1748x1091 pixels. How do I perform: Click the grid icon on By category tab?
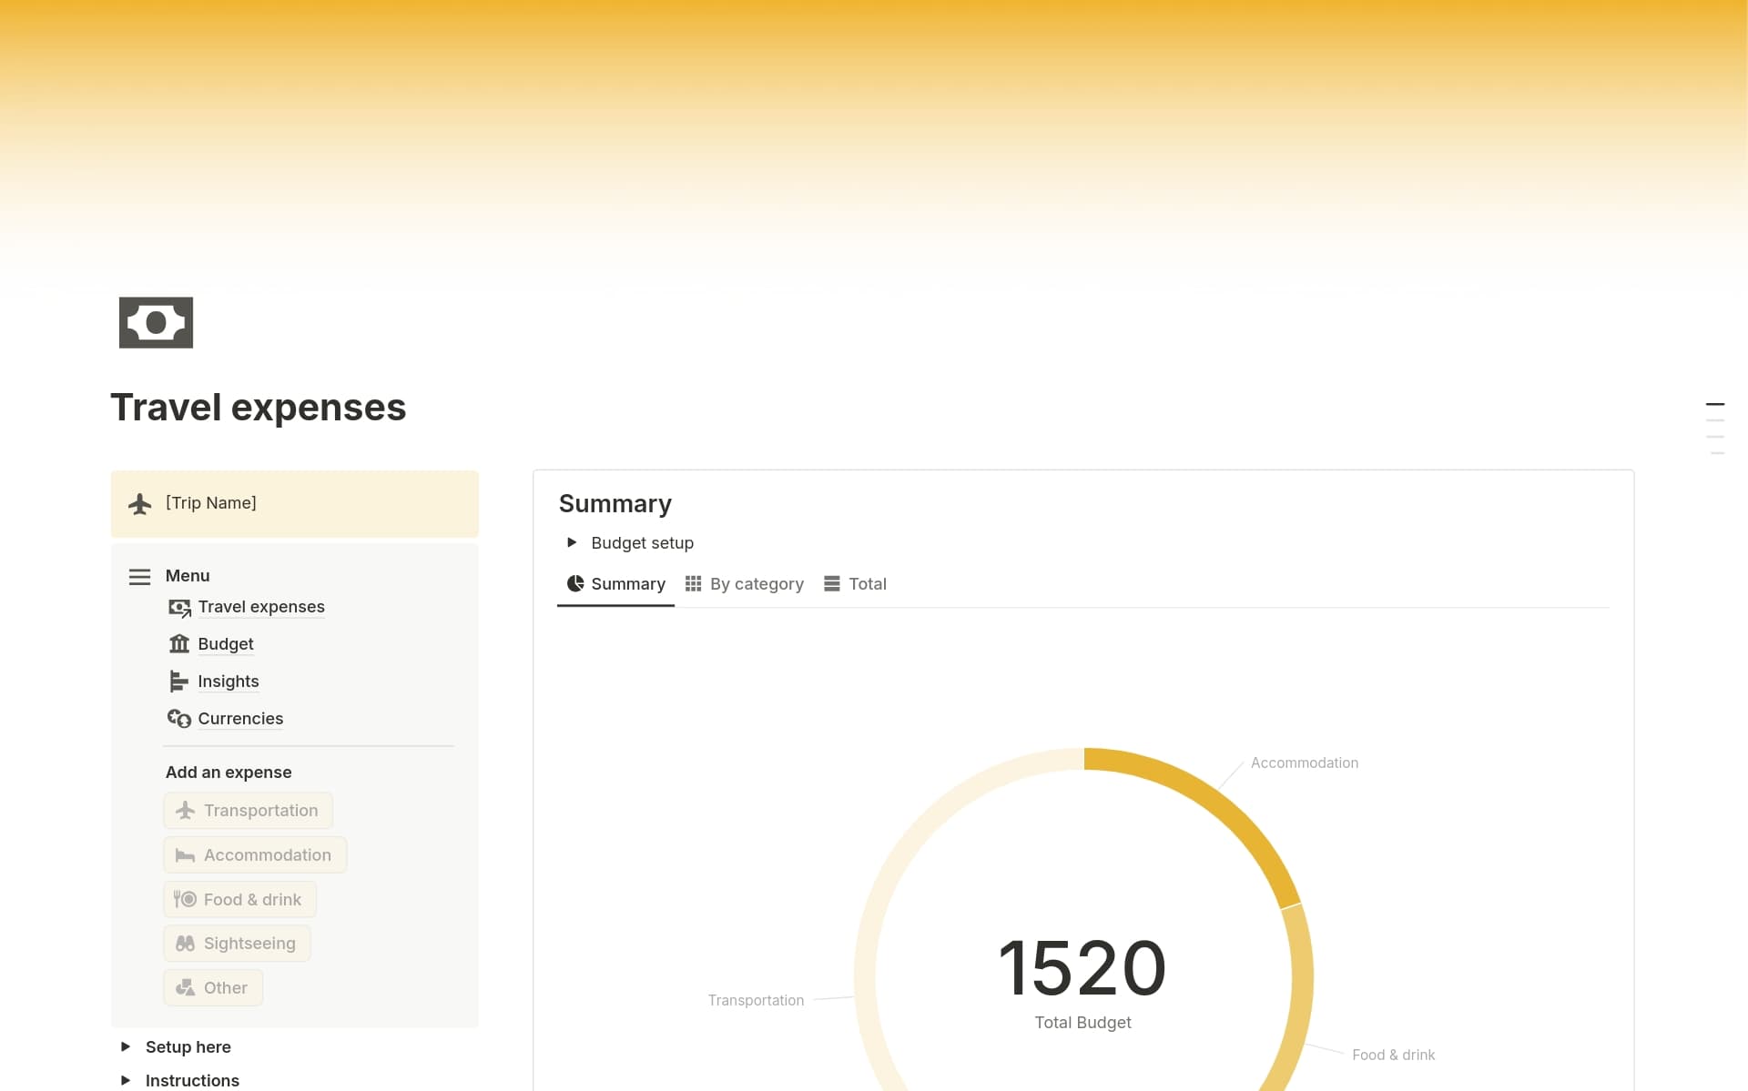click(x=694, y=583)
